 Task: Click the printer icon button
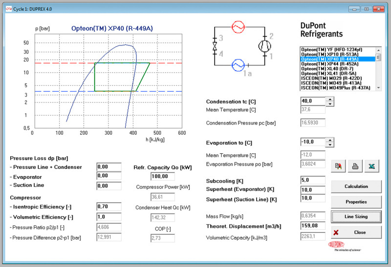click(x=355, y=166)
